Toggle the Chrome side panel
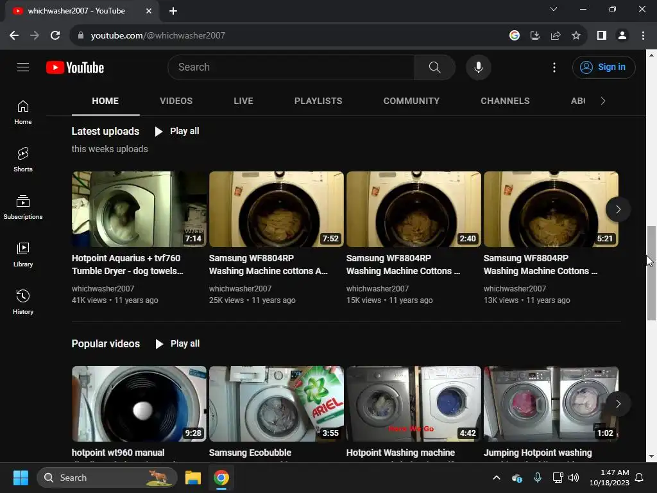Screen dimensions: 657x493 [602, 36]
